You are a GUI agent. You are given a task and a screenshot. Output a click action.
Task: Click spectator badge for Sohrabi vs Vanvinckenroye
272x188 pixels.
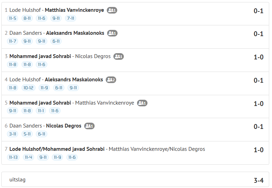pyautogui.click(x=142, y=103)
